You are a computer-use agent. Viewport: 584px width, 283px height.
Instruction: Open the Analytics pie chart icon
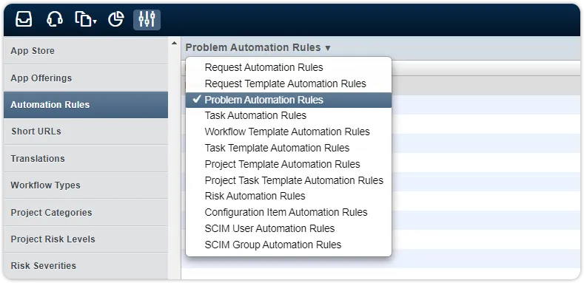click(115, 19)
